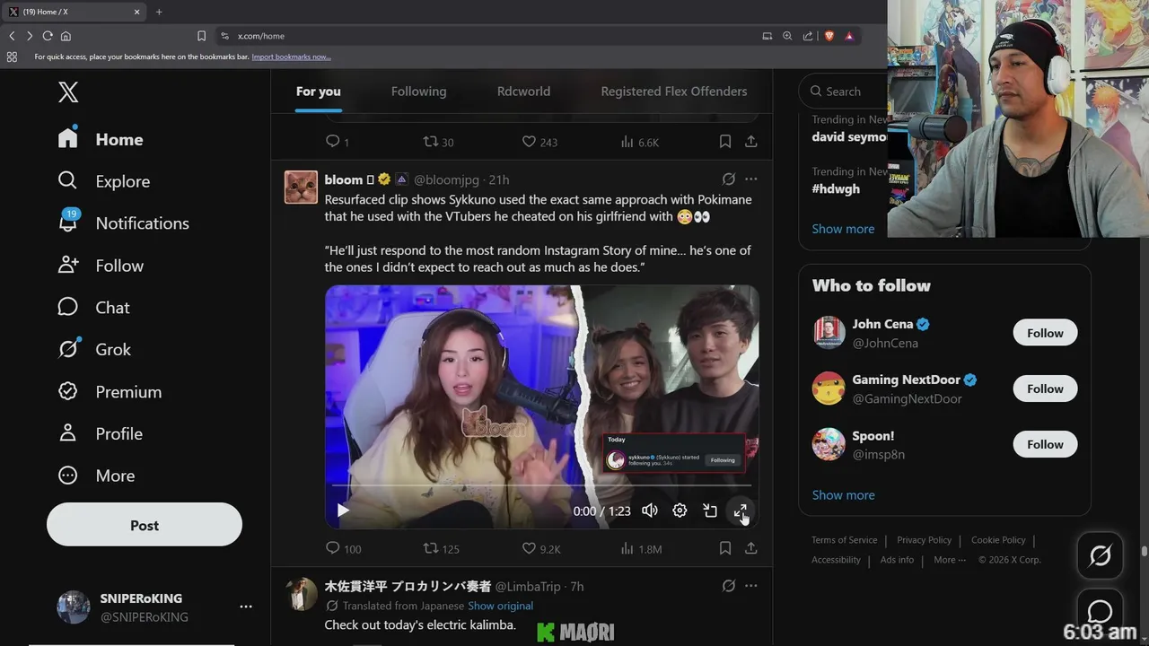Show more in Who to follow
This screenshot has height=646, width=1149.
(x=843, y=495)
